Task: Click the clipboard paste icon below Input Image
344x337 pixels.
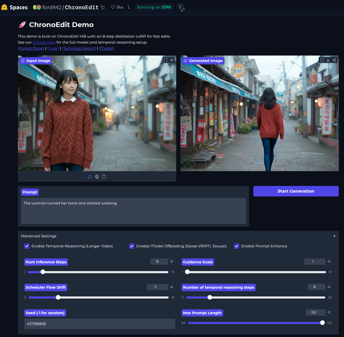Action: [x=104, y=177]
